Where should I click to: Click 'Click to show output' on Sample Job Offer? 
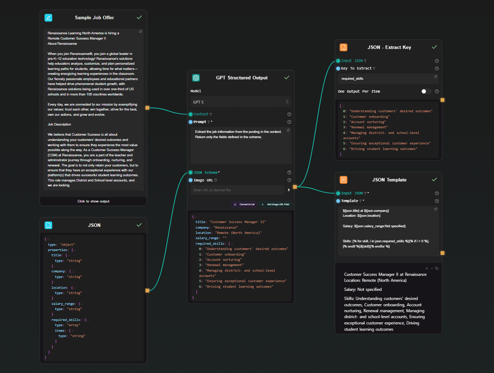click(x=93, y=201)
